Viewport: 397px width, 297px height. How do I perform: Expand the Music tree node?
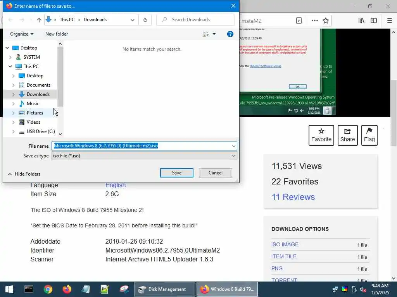(x=14, y=104)
